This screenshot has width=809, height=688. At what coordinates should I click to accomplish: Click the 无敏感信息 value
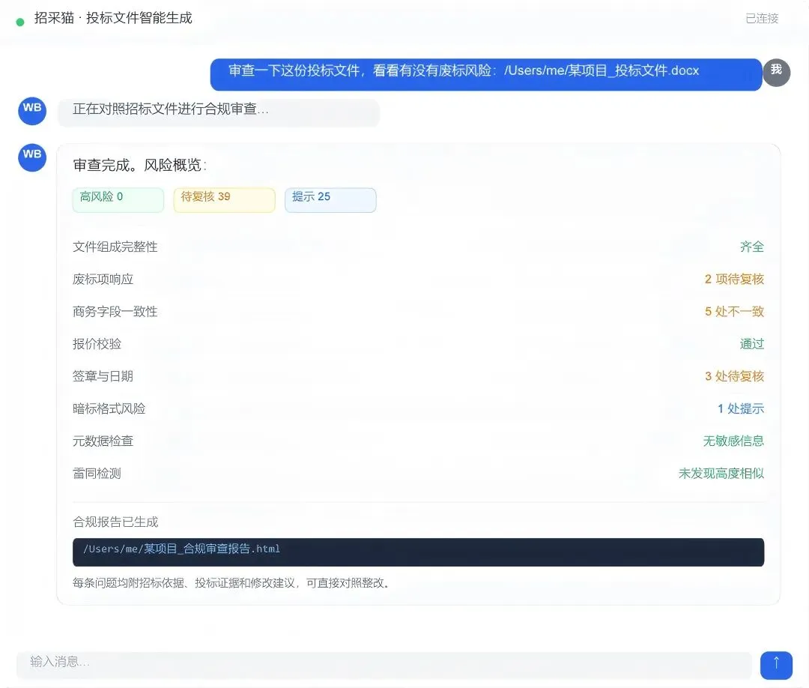click(733, 441)
